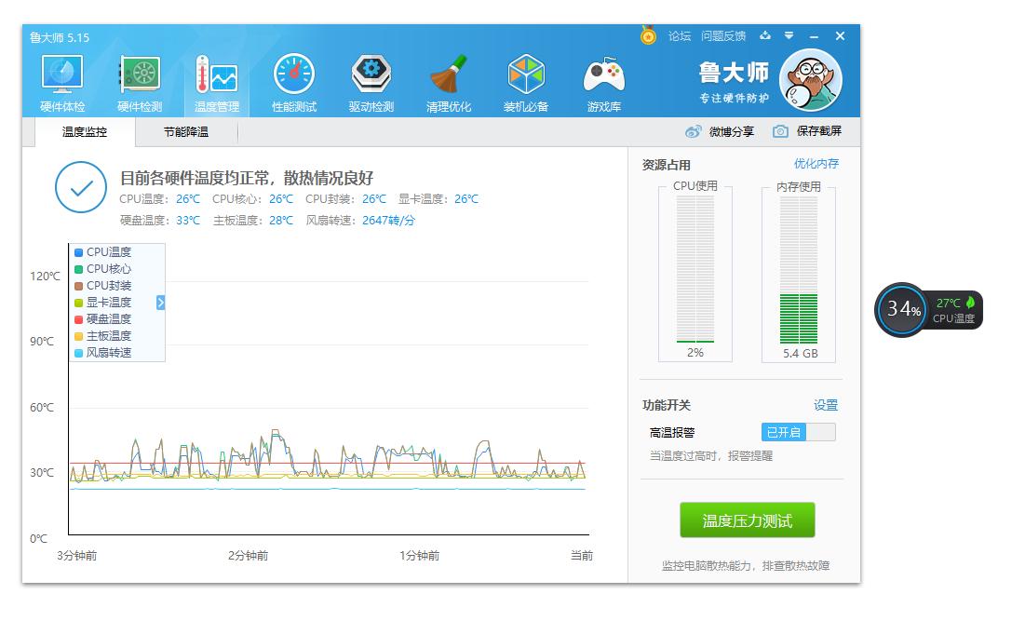The height and width of the screenshot is (621, 1025).
Task: Click the 风扇转速 color swatch in legend
Action: click(x=78, y=354)
